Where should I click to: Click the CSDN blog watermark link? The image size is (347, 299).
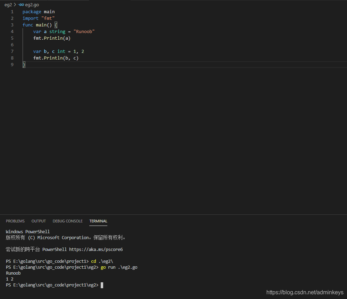[305, 292]
